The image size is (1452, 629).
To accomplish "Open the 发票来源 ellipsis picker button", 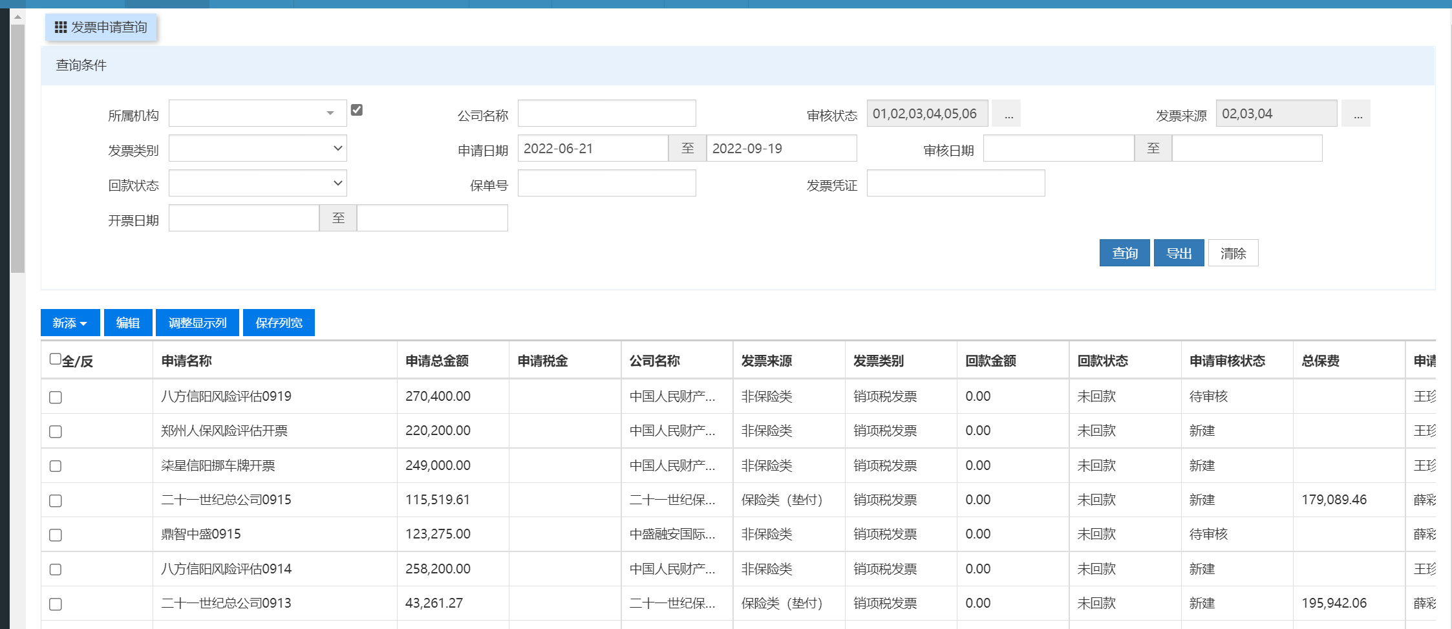I will (1357, 114).
